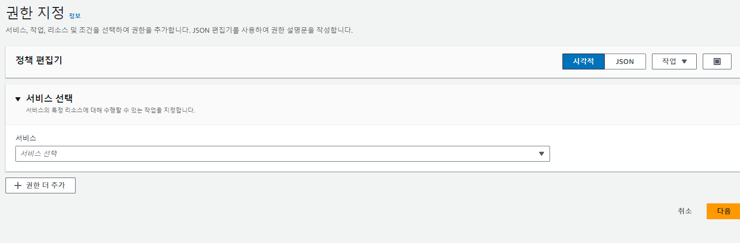Click the 서비스 선택 section header title
The width and height of the screenshot is (740, 243).
pyautogui.click(x=49, y=98)
